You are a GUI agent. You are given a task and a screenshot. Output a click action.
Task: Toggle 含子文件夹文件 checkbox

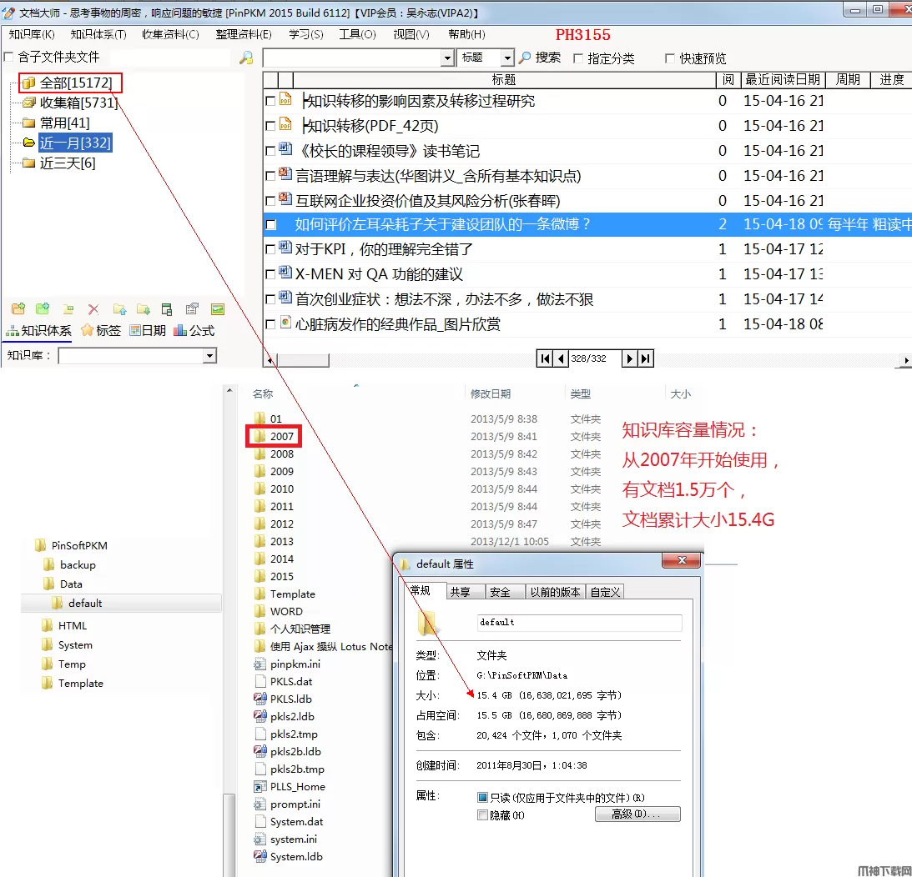(x=8, y=57)
